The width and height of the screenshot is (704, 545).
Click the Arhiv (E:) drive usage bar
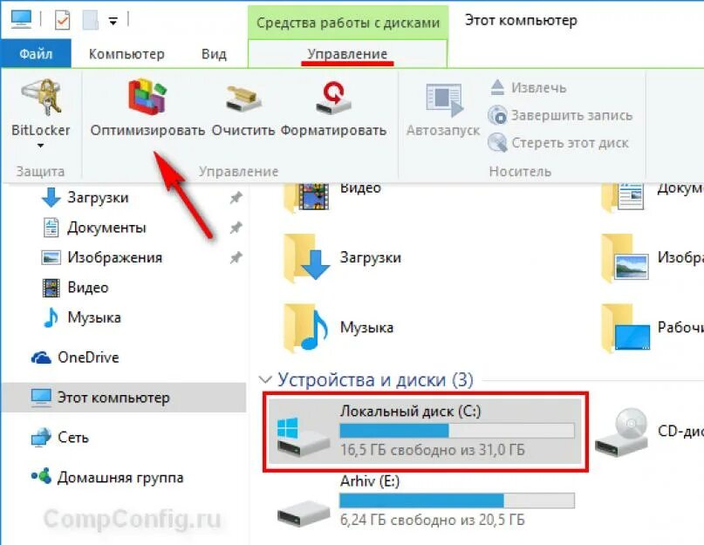coord(457,501)
